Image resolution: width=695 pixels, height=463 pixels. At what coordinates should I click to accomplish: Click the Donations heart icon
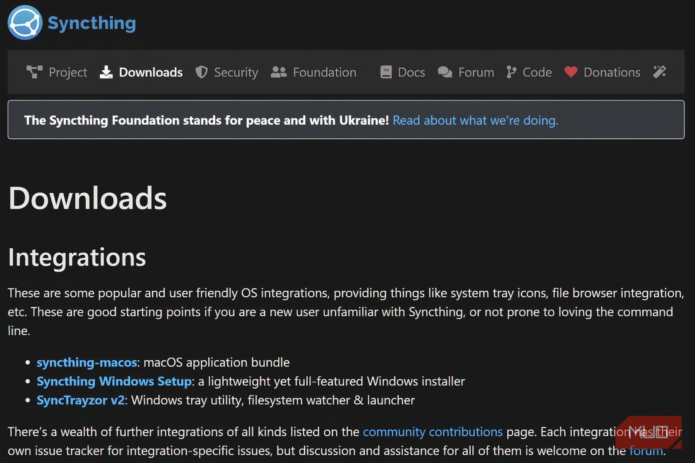[571, 72]
